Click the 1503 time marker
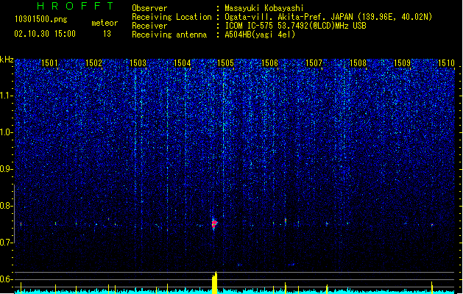This screenshot has height=294, width=463. 138,63
